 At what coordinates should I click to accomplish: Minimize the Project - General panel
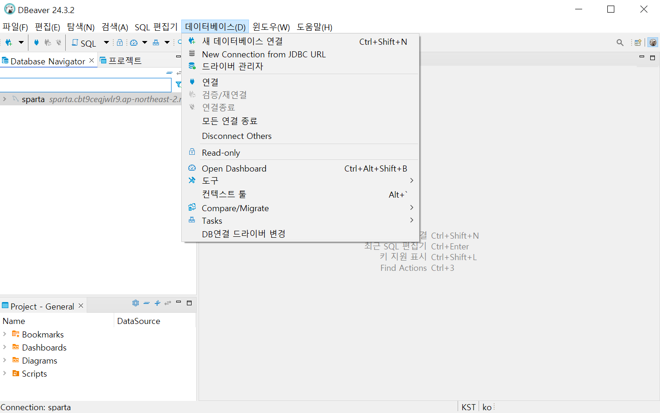179,302
